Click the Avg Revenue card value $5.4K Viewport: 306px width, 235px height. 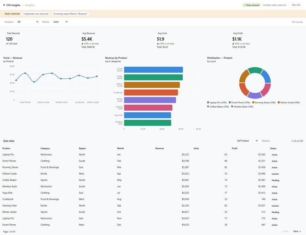(x=87, y=39)
